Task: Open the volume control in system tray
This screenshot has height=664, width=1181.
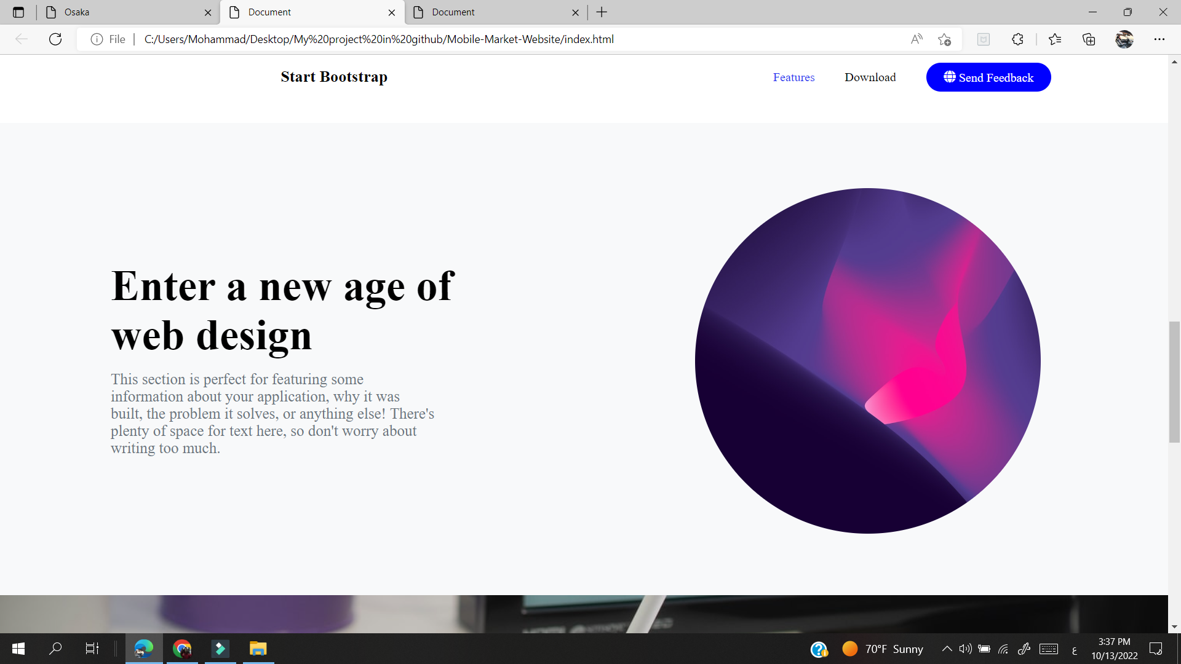Action: coord(965,649)
